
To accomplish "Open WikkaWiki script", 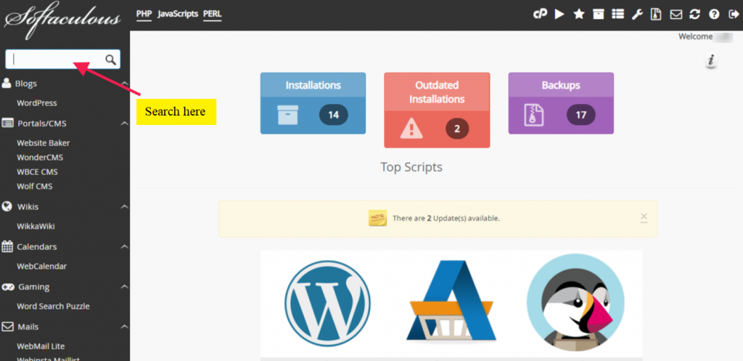I will 36,227.
